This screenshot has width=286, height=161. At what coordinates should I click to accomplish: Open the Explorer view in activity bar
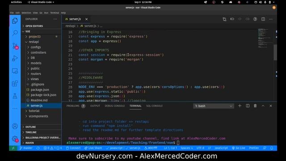(15, 21)
